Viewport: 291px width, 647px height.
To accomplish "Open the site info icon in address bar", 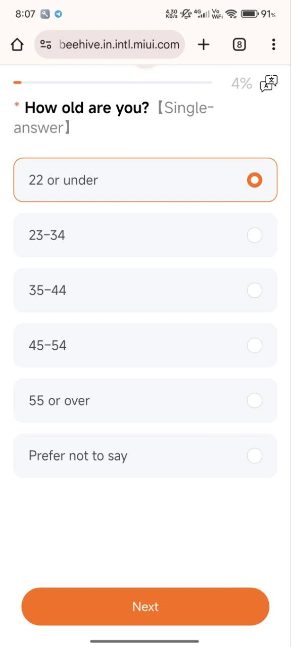I will point(46,44).
